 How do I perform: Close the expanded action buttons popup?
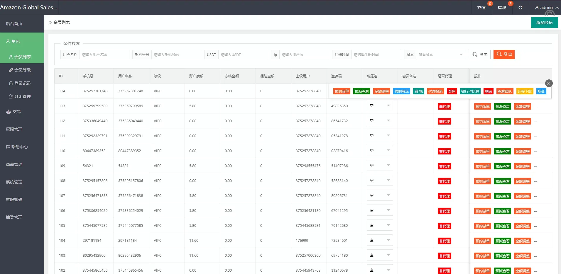pos(549,83)
